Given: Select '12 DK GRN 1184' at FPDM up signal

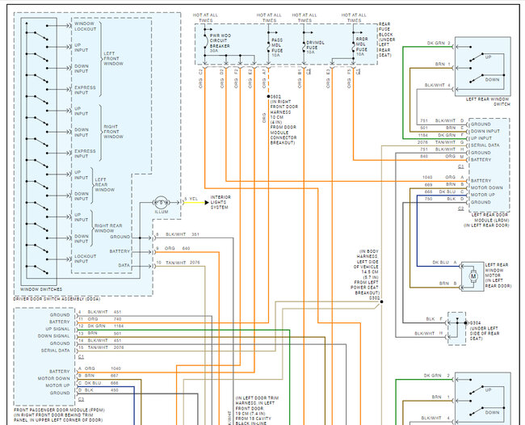Looking at the screenshot, I should tap(101, 326).
